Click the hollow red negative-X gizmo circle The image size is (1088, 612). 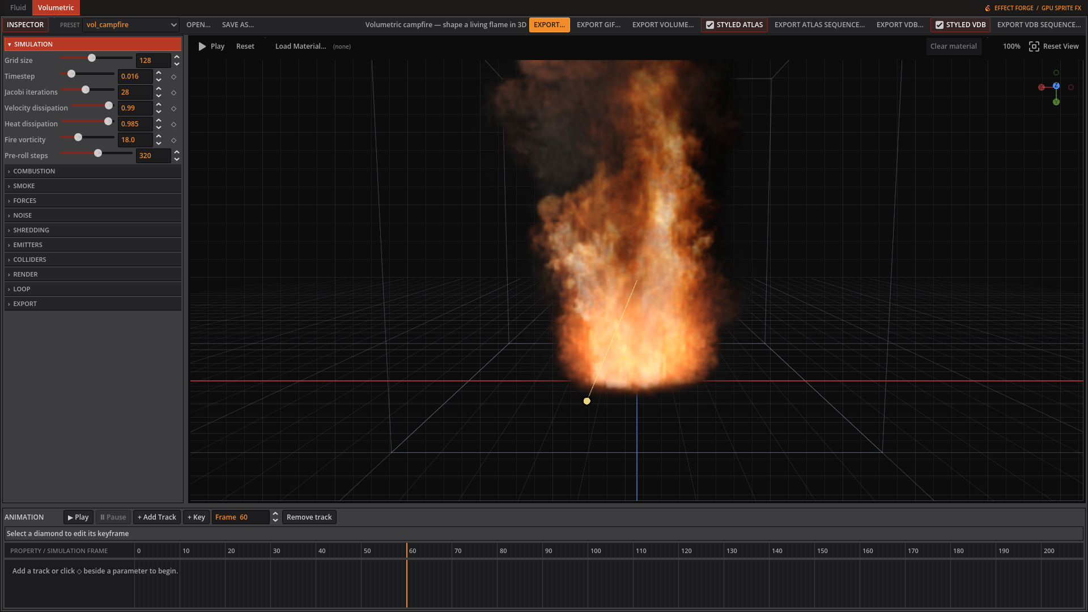pos(1071,87)
